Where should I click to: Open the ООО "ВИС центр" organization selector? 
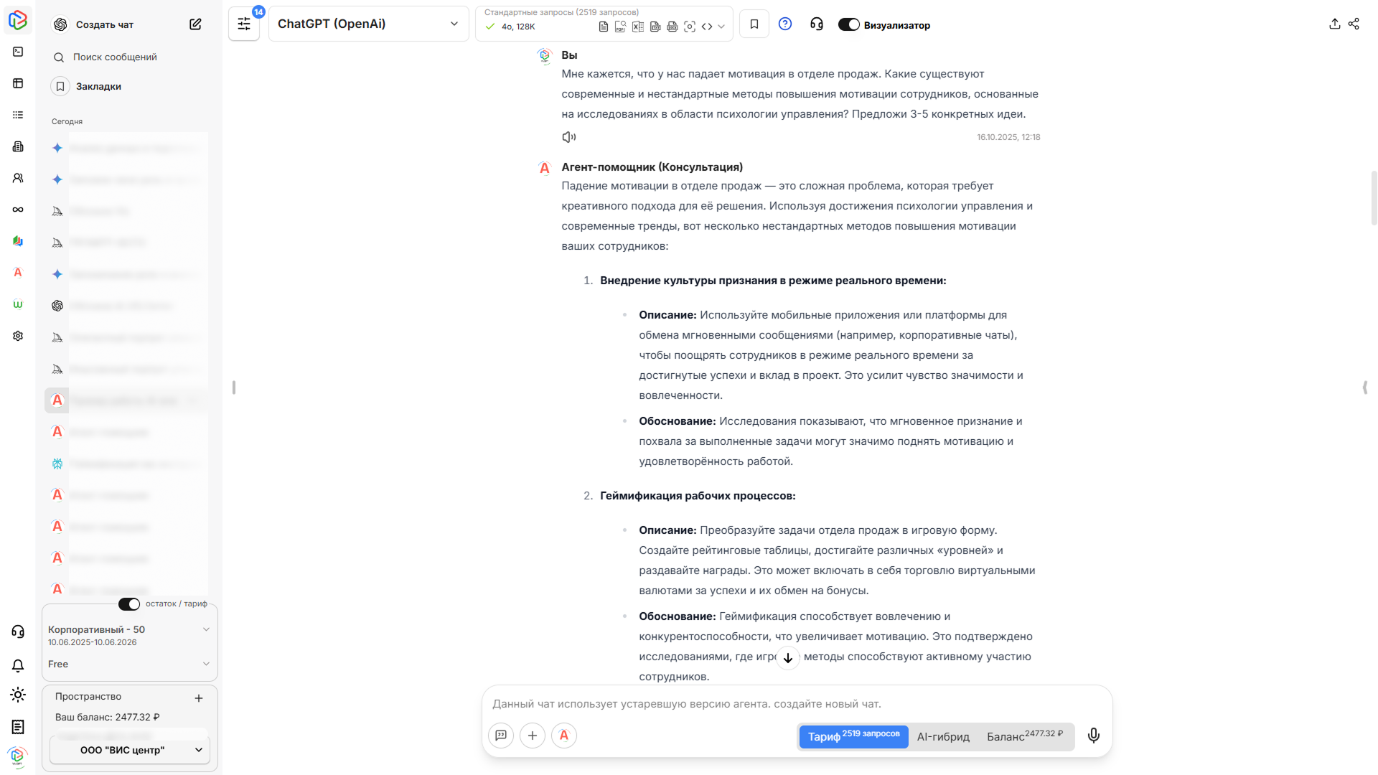coord(128,750)
